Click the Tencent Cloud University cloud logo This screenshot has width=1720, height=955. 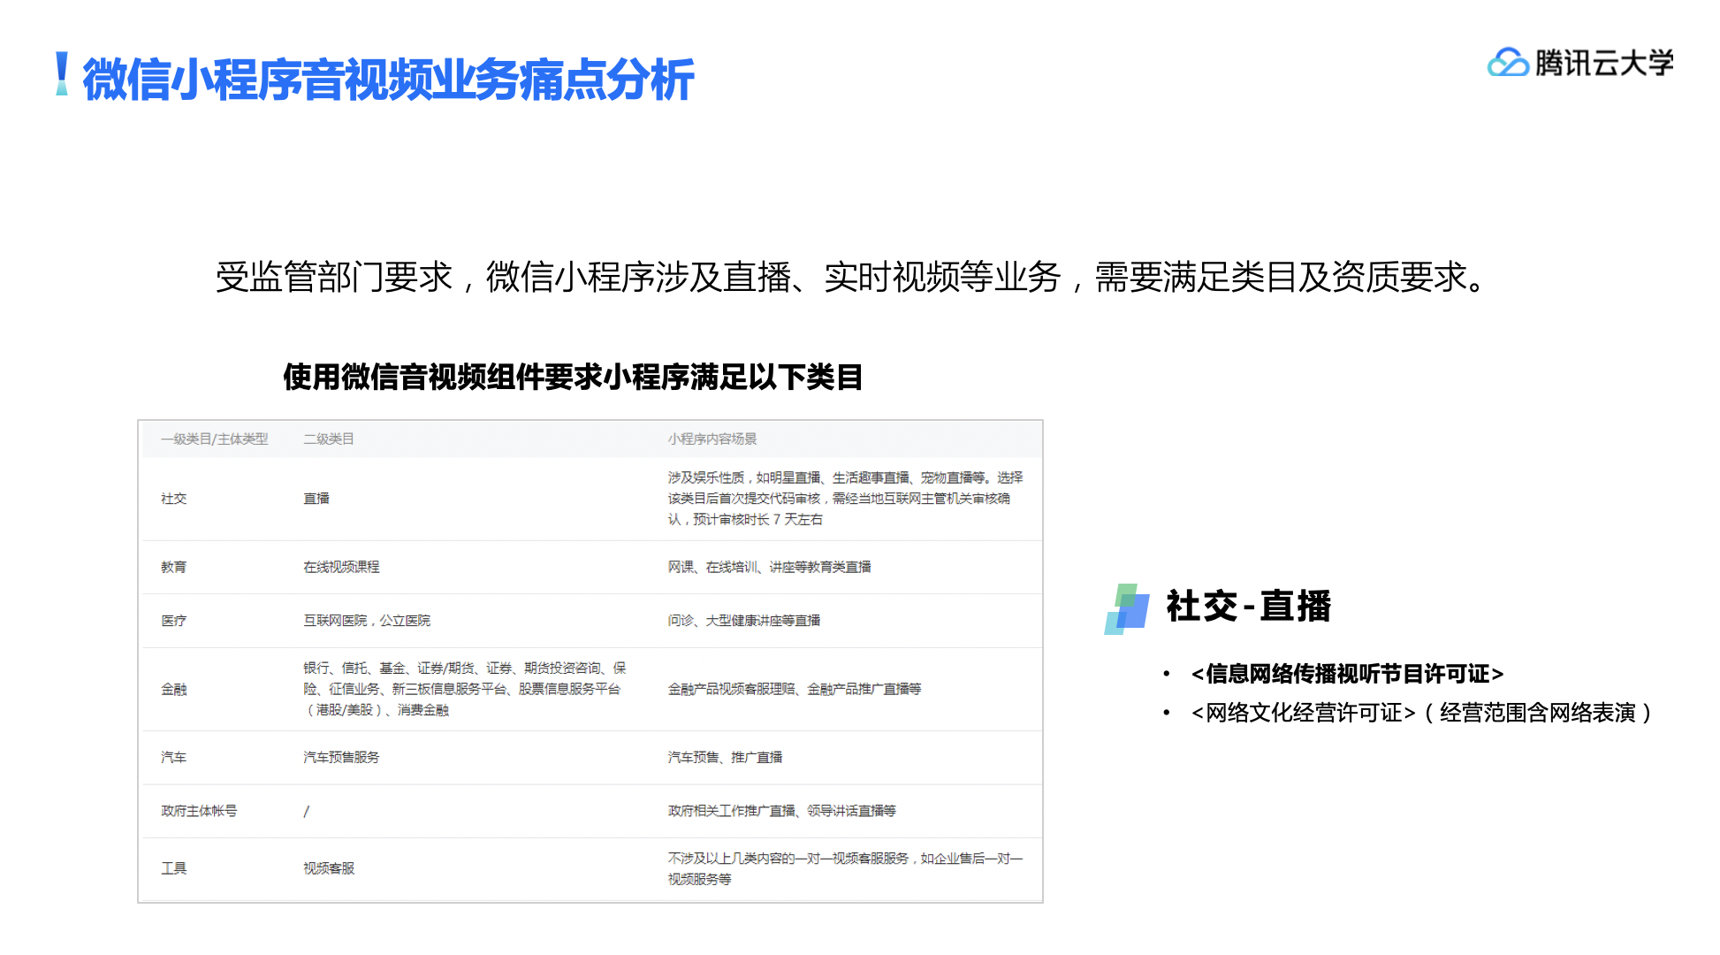pyautogui.click(x=1507, y=63)
